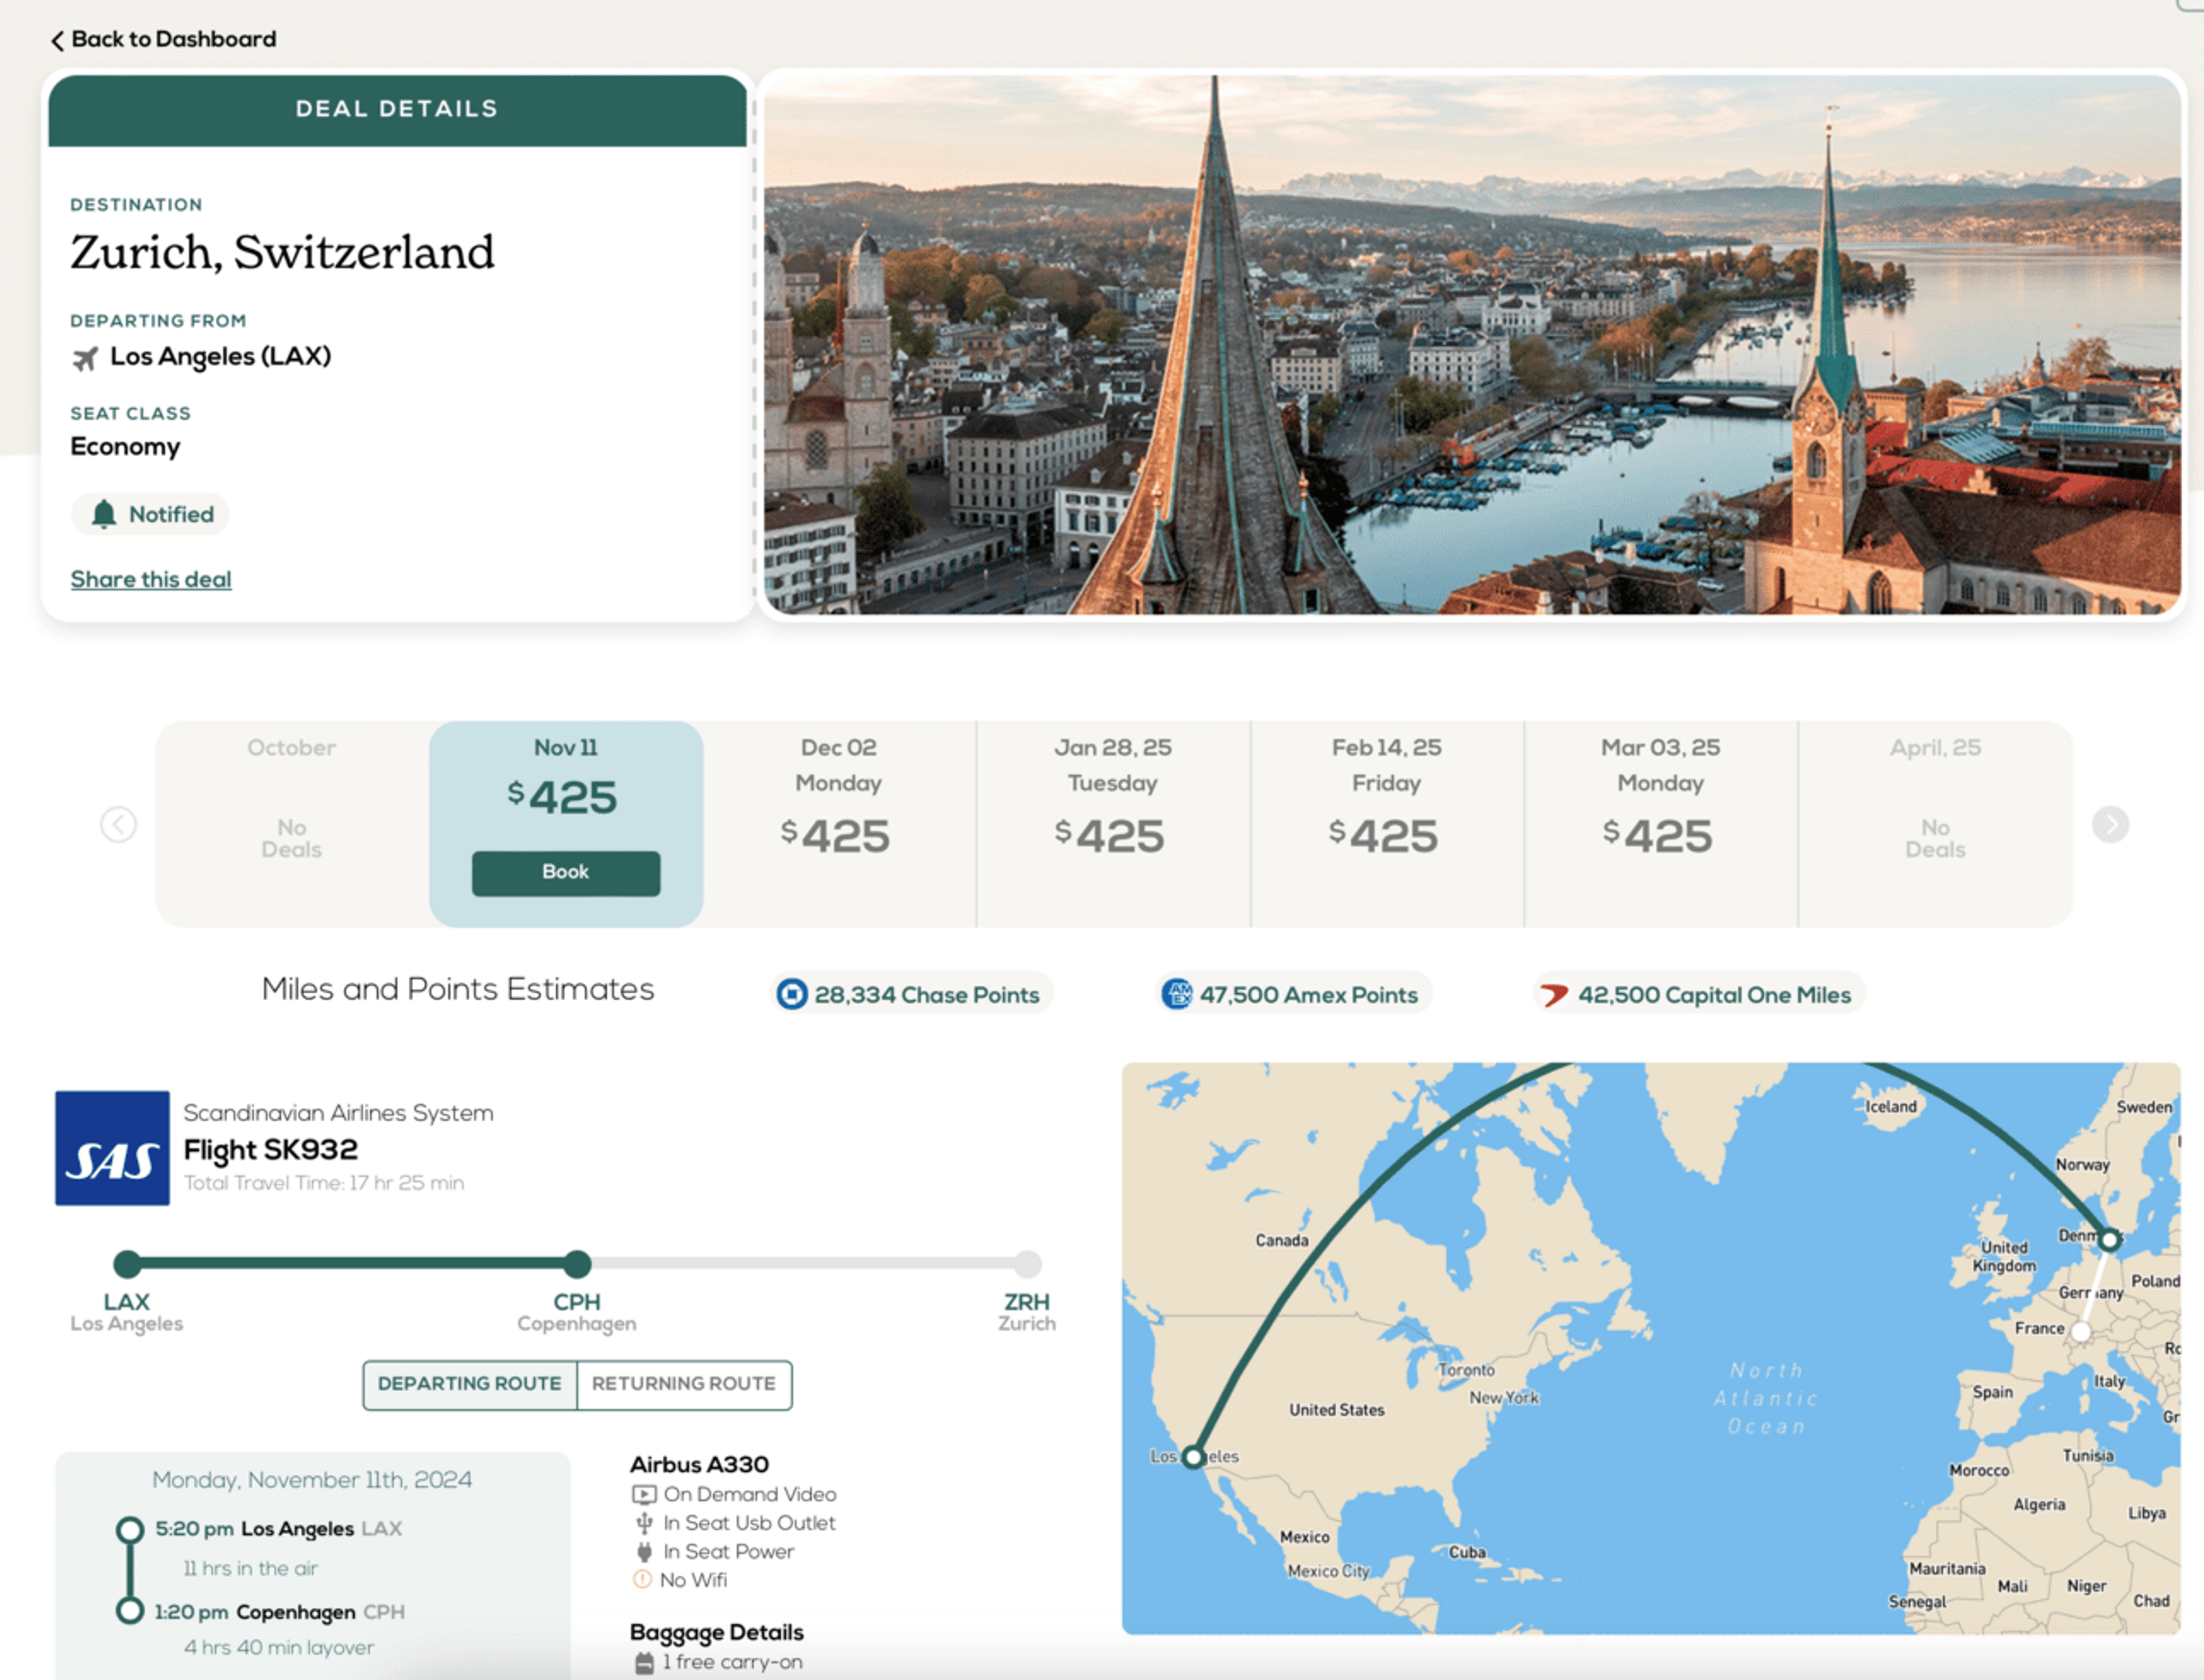The height and width of the screenshot is (1680, 2204).
Task: Click the Zurich city photo
Action: (1472, 345)
